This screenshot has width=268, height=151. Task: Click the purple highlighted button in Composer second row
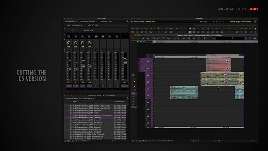click(190, 32)
